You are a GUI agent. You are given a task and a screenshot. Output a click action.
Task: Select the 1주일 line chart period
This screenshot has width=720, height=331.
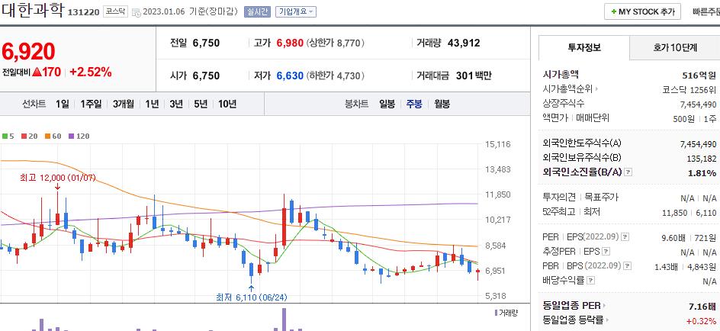pos(91,104)
